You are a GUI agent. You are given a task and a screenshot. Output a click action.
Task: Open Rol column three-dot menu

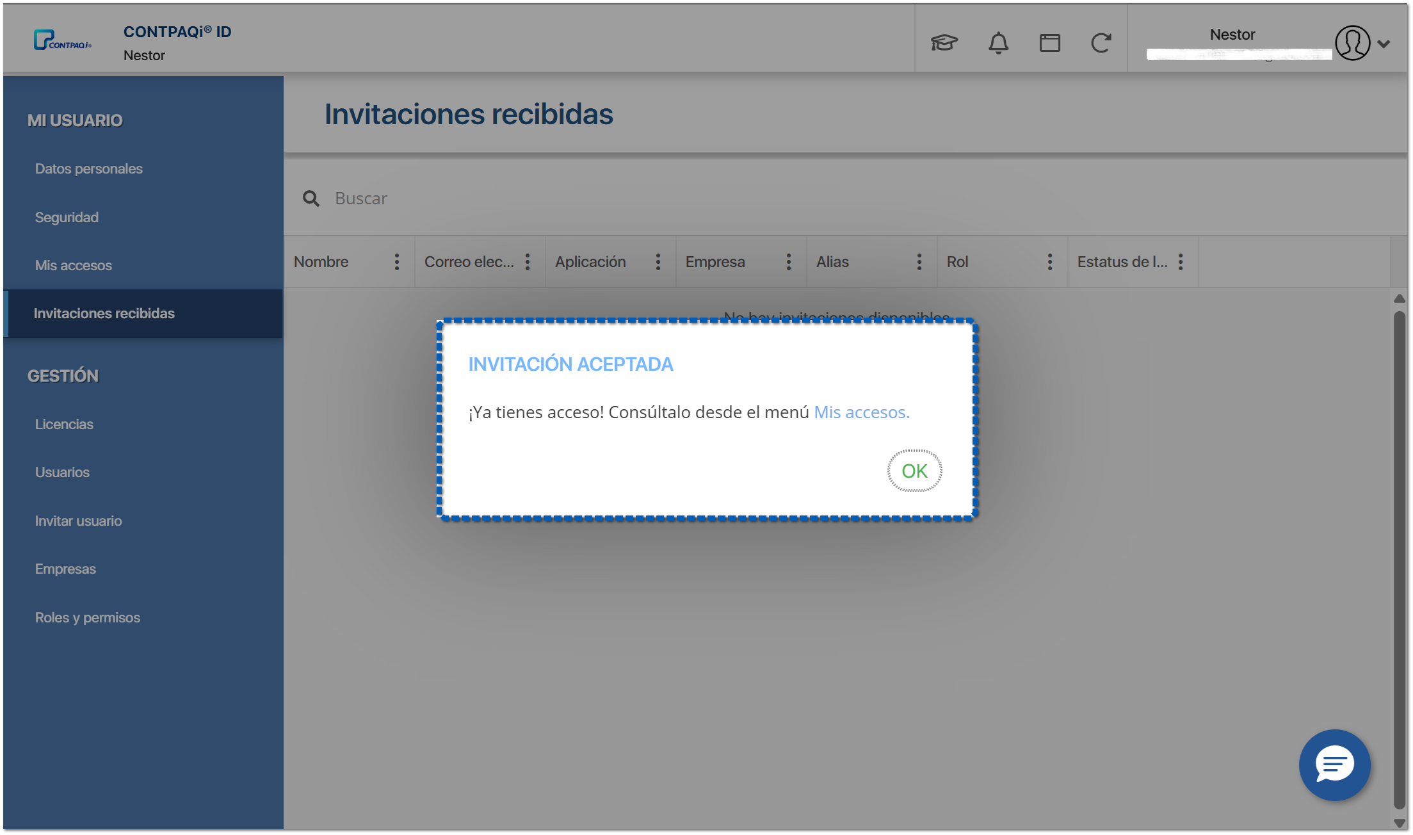click(1050, 262)
